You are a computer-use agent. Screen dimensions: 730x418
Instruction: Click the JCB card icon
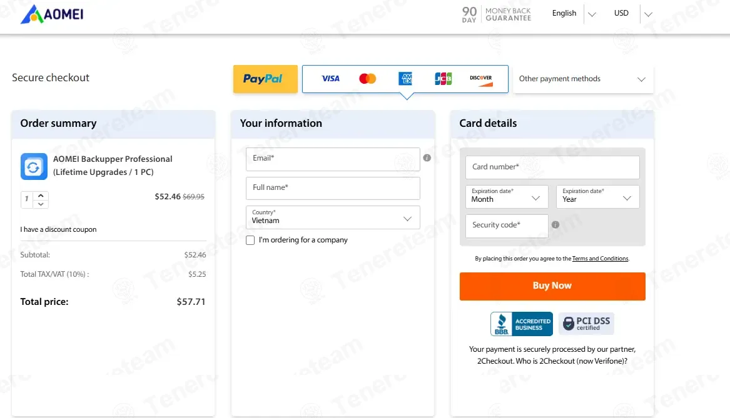tap(443, 79)
